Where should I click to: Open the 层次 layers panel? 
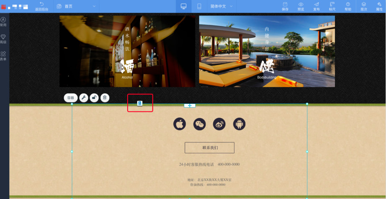364,6
